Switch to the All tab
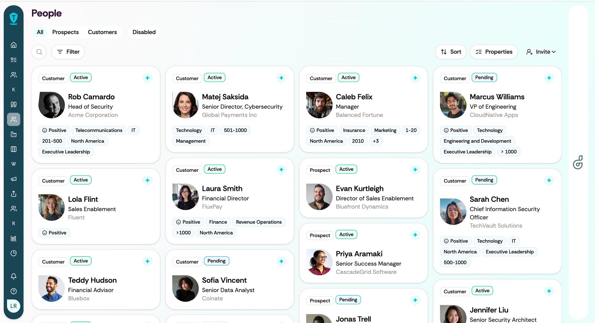 pyautogui.click(x=40, y=32)
